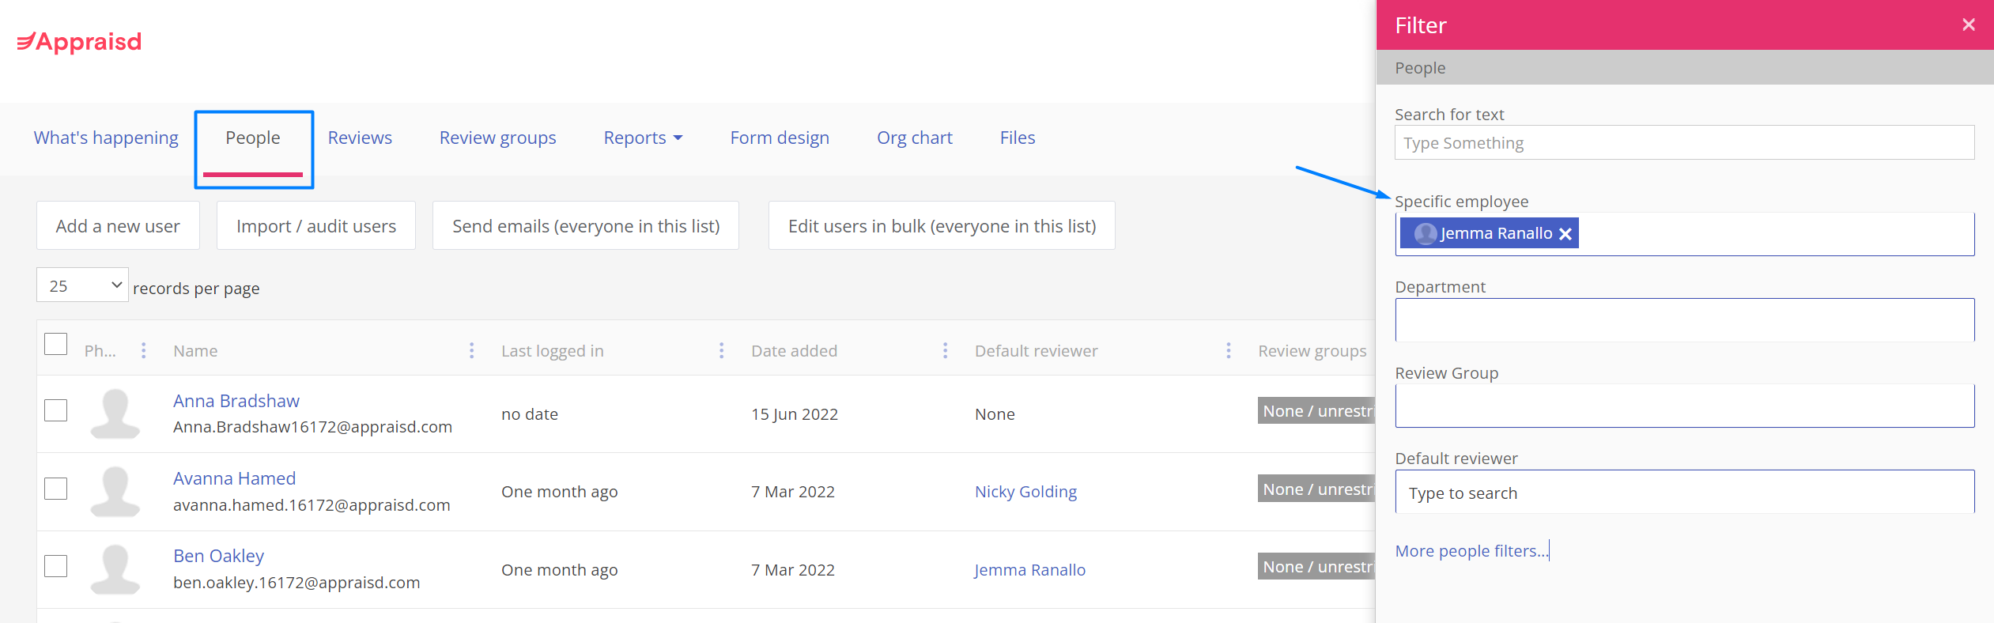Open column menu for Name column
This screenshot has height=623, width=1994.
click(x=471, y=350)
